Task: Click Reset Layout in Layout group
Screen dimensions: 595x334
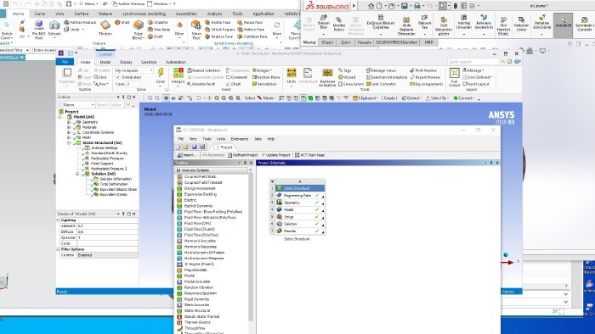Action: click(x=476, y=84)
